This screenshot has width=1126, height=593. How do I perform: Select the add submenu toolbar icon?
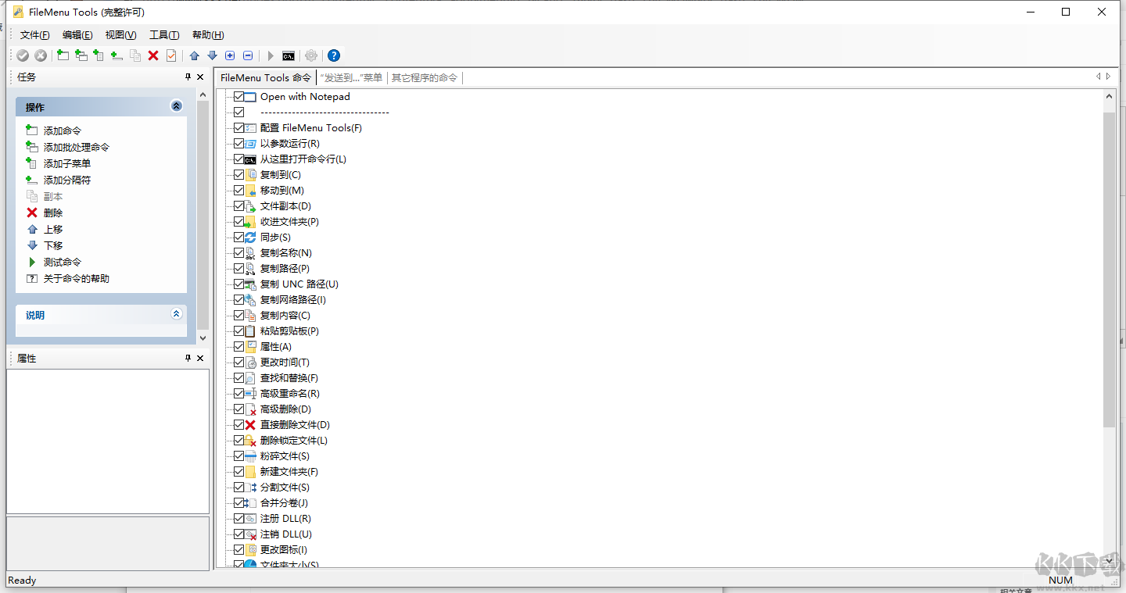(99, 55)
